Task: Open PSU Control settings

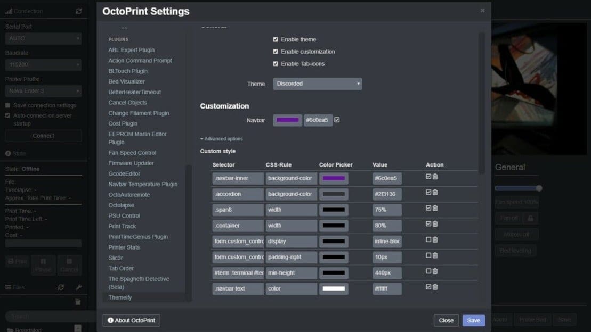Action: [x=124, y=216]
